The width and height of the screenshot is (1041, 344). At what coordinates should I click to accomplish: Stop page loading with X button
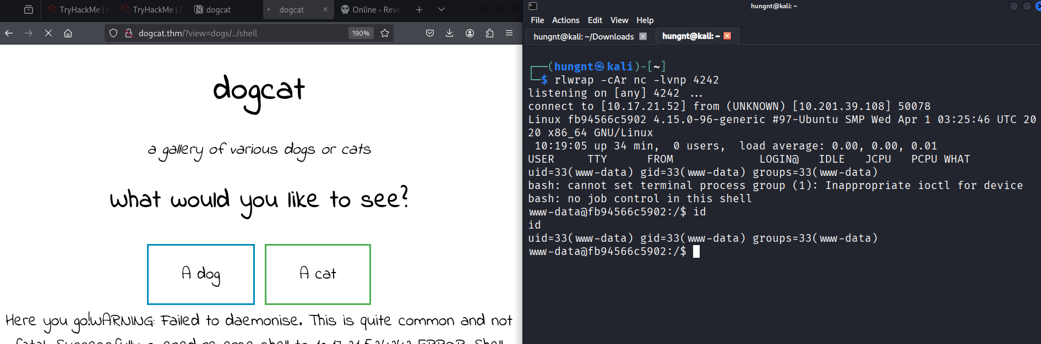[48, 33]
